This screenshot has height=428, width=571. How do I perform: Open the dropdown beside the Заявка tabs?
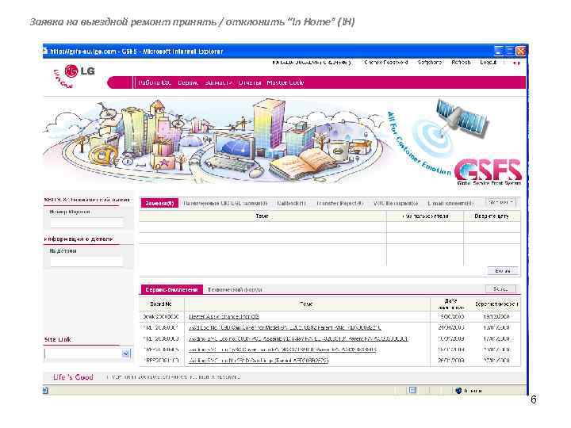(501, 202)
